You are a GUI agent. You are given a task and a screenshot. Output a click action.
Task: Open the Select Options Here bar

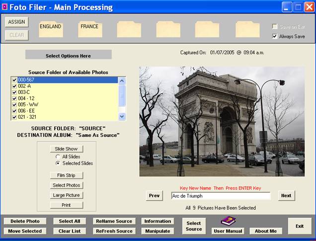click(69, 56)
